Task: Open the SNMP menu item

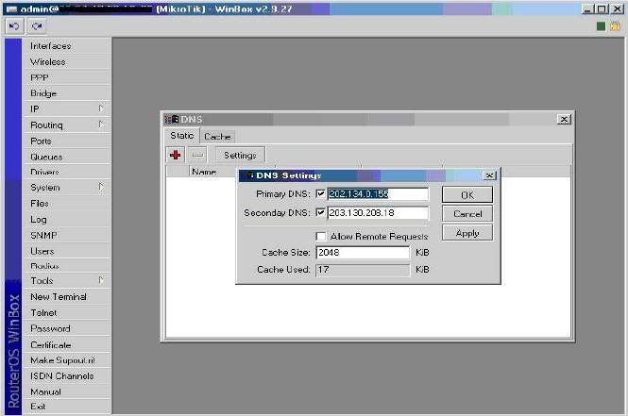Action: [x=66, y=235]
